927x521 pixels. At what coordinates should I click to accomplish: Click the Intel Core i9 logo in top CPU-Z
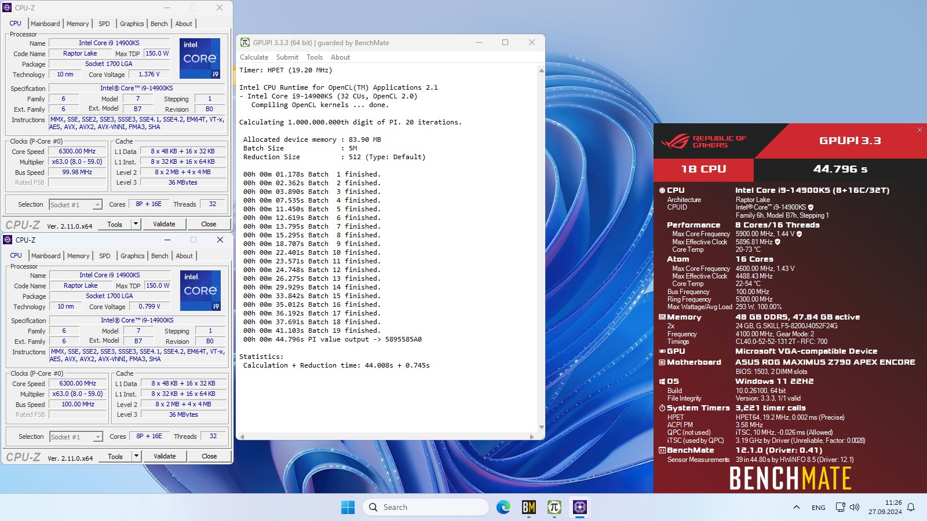[x=200, y=58]
